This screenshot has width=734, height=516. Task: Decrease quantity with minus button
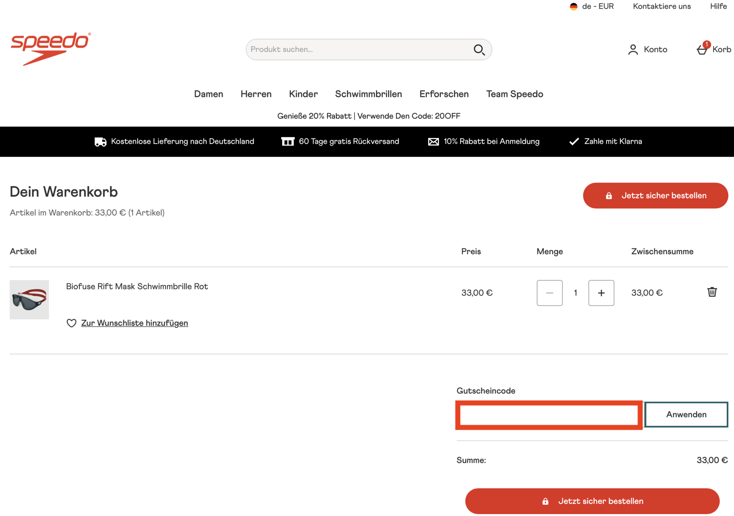tap(549, 293)
